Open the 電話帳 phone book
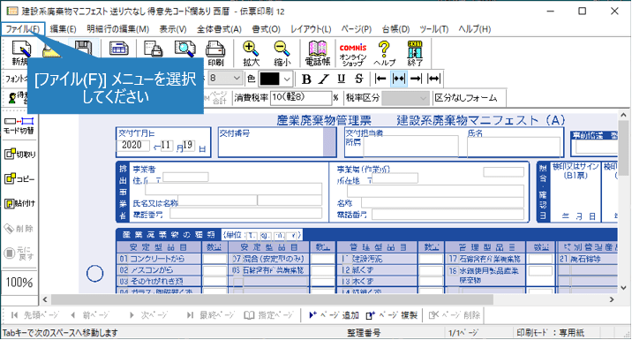This screenshot has width=632, height=340. 318,53
